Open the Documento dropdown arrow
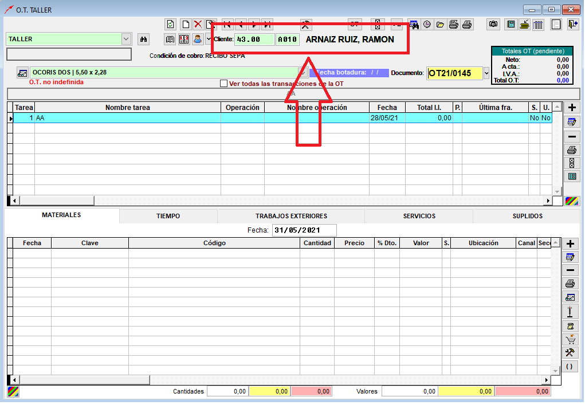The width and height of the screenshot is (585, 405). point(486,73)
